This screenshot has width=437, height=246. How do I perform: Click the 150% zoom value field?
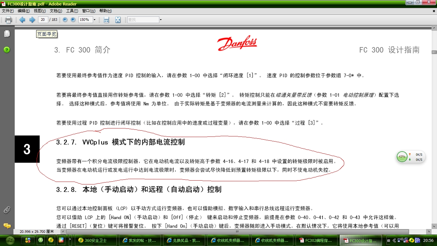coord(85,20)
